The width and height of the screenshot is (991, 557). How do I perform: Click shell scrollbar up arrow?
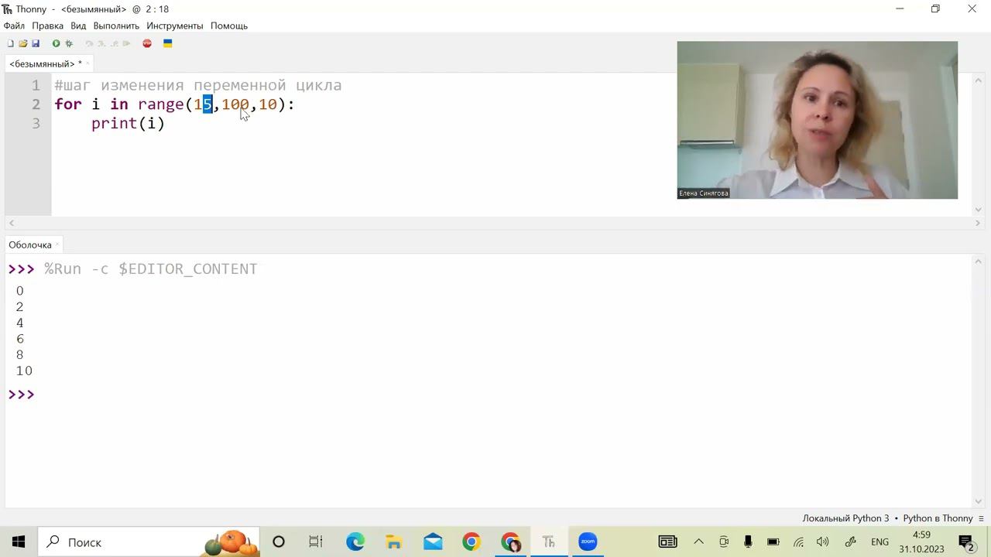pos(979,261)
